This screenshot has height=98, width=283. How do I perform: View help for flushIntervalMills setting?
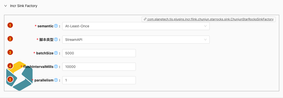56,67
